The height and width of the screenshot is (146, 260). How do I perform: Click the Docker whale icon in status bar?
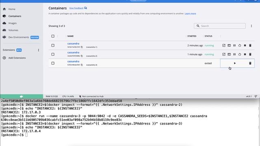coord(22,97)
